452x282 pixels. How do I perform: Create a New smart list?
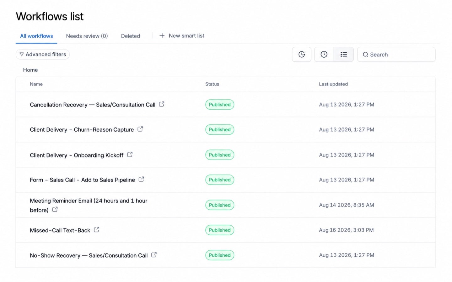(182, 36)
